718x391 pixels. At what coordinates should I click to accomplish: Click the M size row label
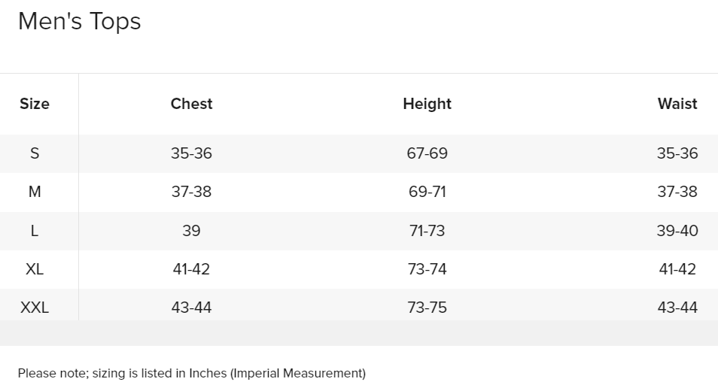click(35, 192)
